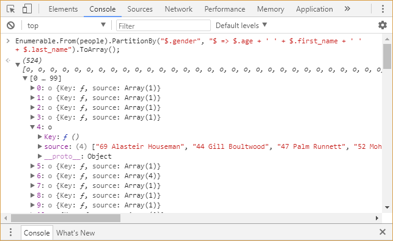Screen dimensions: 393x241
Task: Switch to the Application tab
Action: pos(315,9)
